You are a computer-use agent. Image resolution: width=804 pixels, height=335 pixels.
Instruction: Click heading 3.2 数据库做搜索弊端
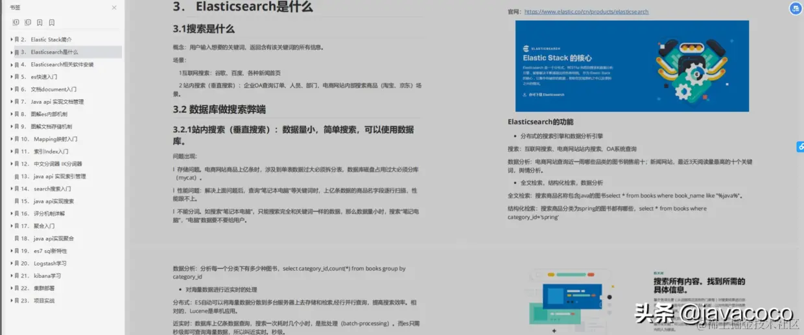pos(219,109)
